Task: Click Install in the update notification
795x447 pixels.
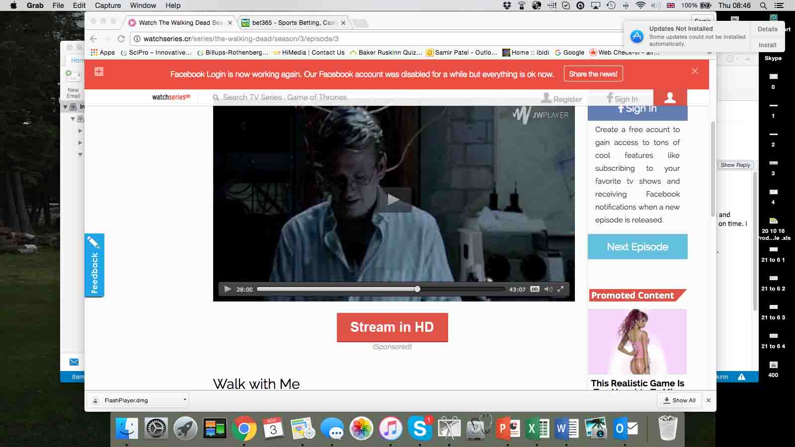Action: [768, 45]
